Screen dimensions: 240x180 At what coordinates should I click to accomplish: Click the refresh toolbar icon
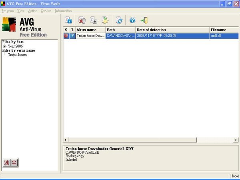point(119,20)
